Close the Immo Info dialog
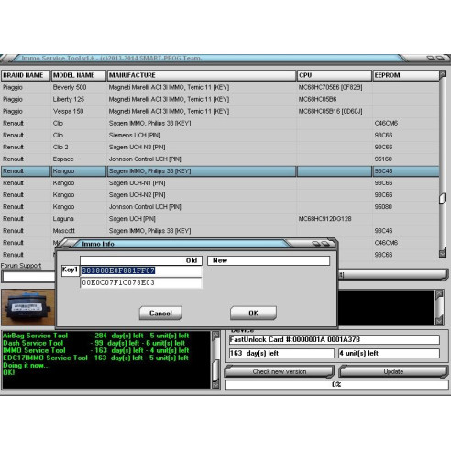Image resolution: width=451 pixels, height=451 pixels. click(x=325, y=244)
